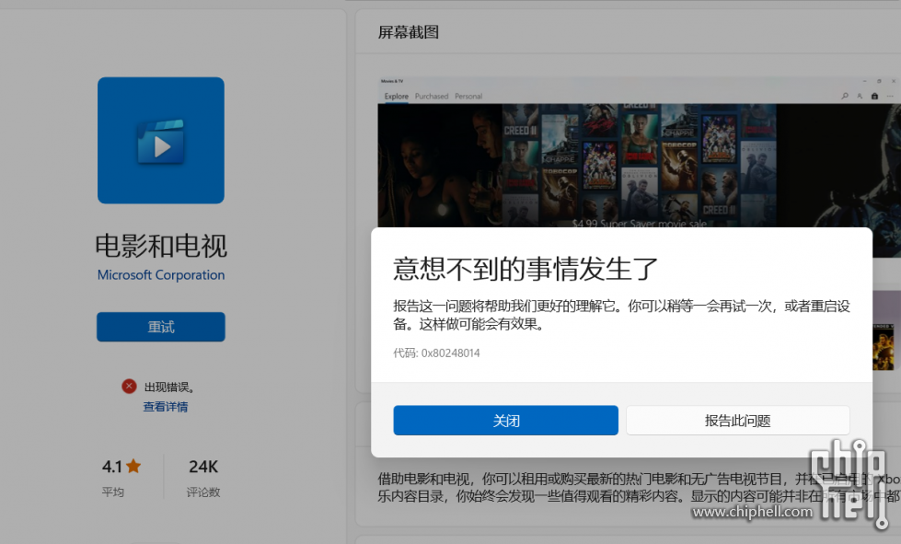Click the 平均 label under the rating
The height and width of the screenshot is (544, 901).
click(x=112, y=492)
